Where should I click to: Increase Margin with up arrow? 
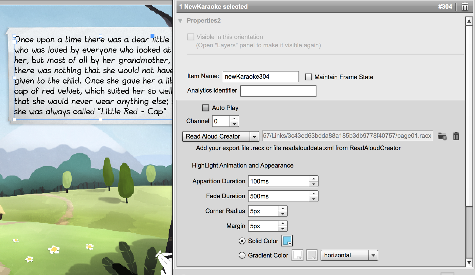coord(283,223)
